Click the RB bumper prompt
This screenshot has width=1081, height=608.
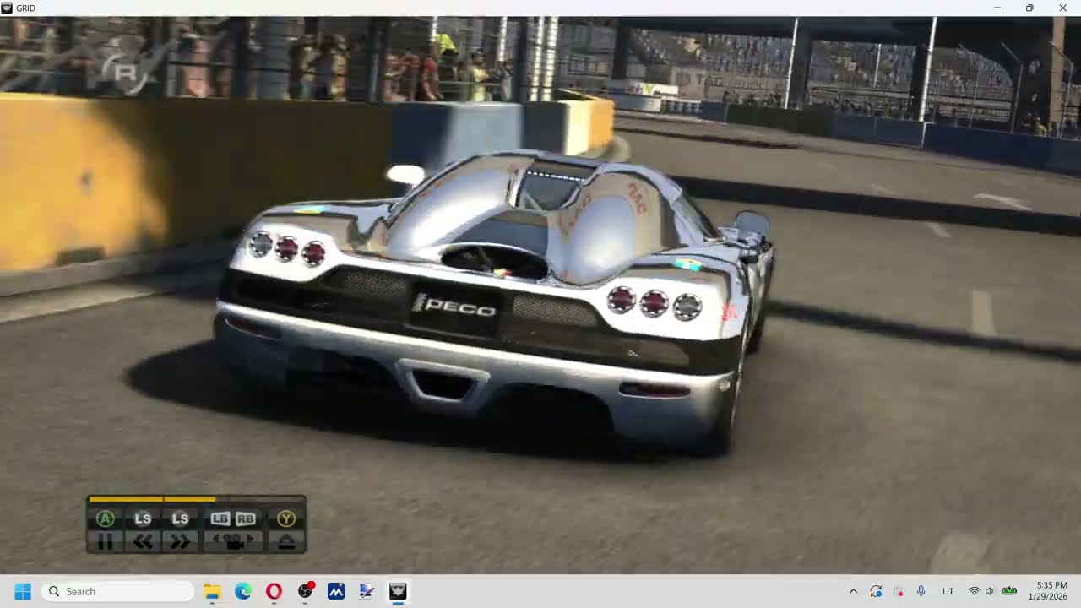pyautogui.click(x=246, y=518)
